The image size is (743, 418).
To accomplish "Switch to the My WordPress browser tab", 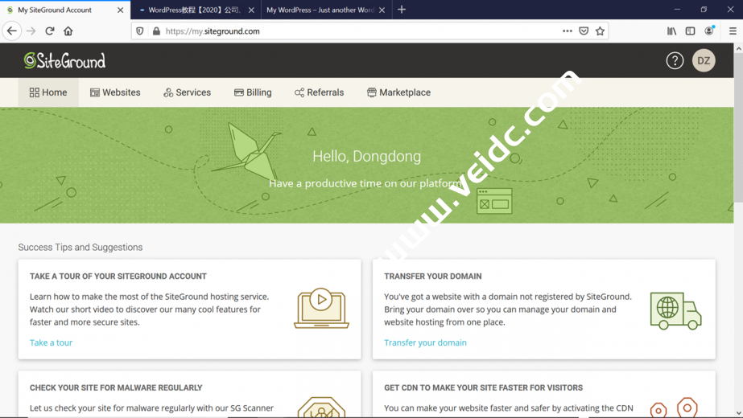I will coord(320,10).
